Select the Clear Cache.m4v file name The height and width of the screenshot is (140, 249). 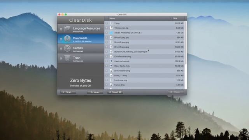(x=122, y=66)
